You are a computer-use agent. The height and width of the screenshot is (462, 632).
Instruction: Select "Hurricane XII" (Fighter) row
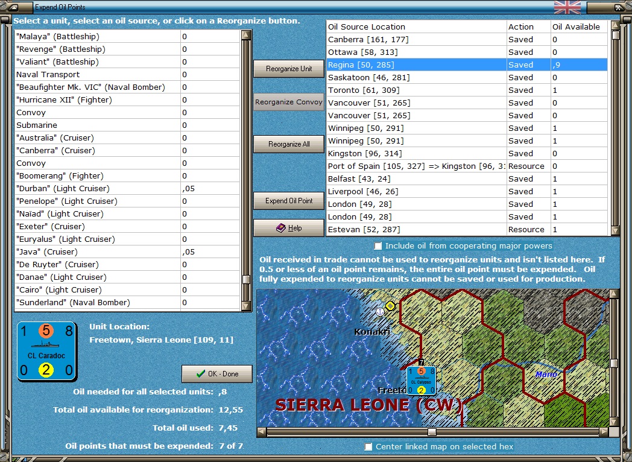pyautogui.click(x=127, y=100)
